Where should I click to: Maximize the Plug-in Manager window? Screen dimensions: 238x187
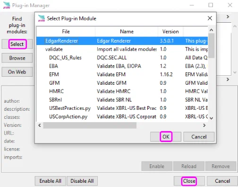click(x=211, y=5)
